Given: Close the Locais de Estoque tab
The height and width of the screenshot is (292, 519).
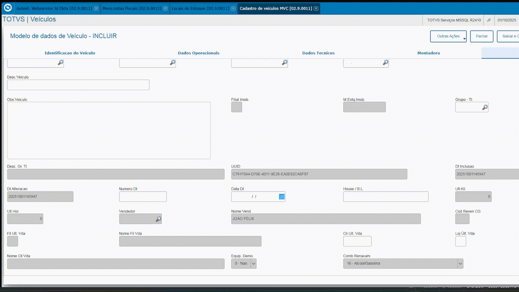Looking at the screenshot, I should point(233,8).
